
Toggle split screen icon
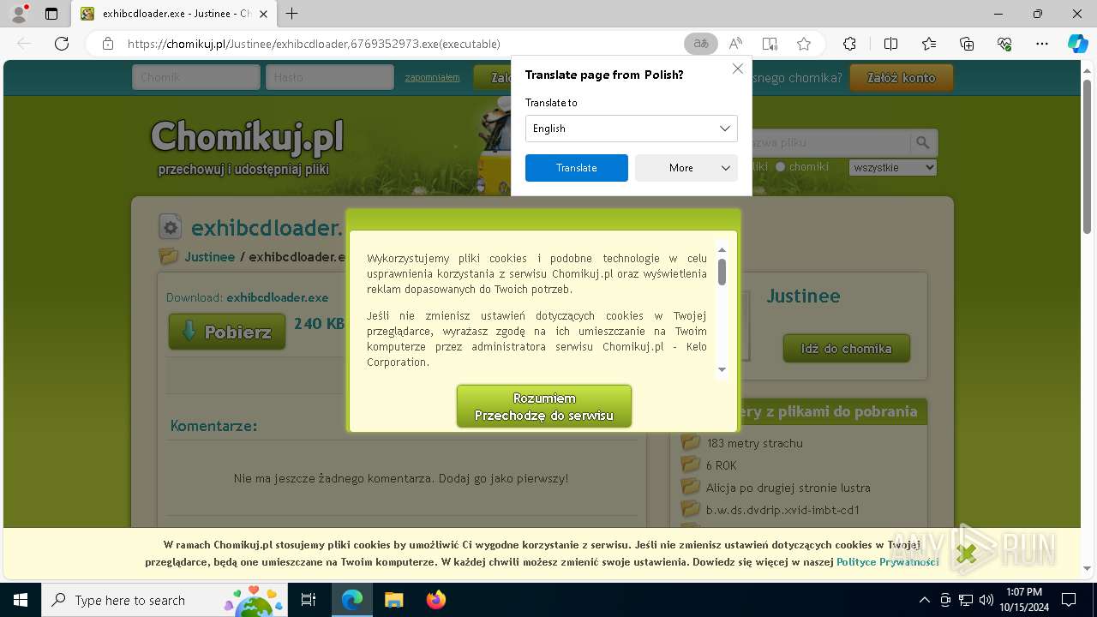click(890, 44)
